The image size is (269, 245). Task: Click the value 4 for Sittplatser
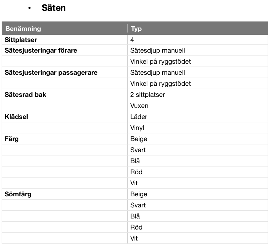click(x=132, y=40)
